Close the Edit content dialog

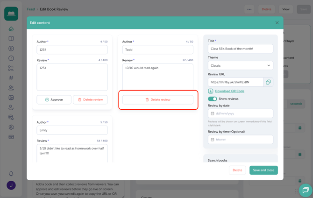[x=277, y=23]
